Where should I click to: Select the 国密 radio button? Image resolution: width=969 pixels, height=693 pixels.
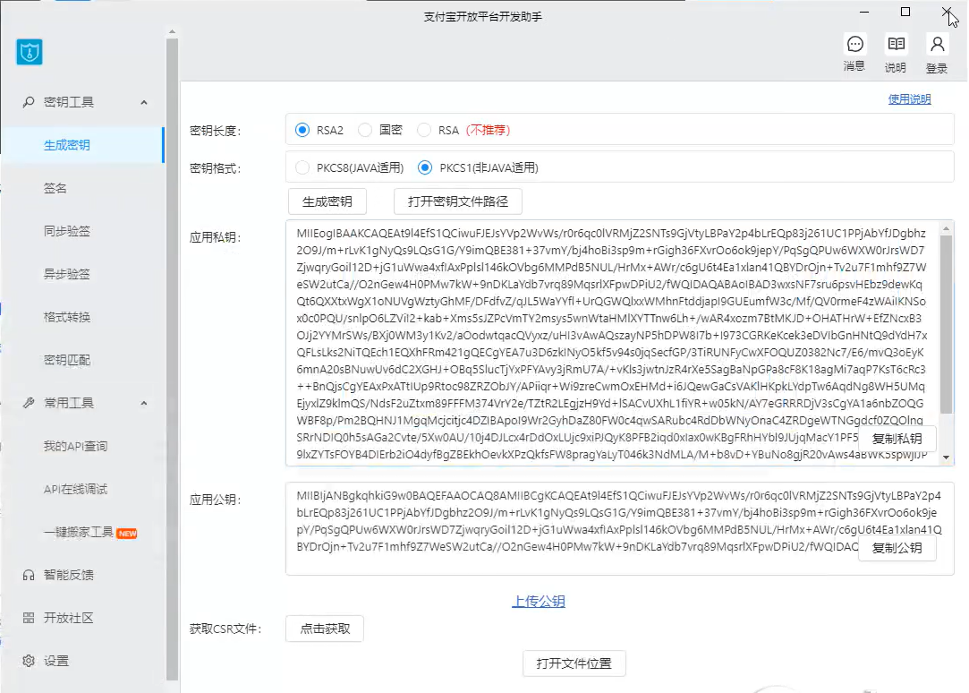(365, 130)
